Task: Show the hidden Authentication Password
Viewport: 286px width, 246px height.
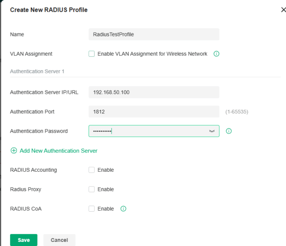Action: tap(212, 131)
